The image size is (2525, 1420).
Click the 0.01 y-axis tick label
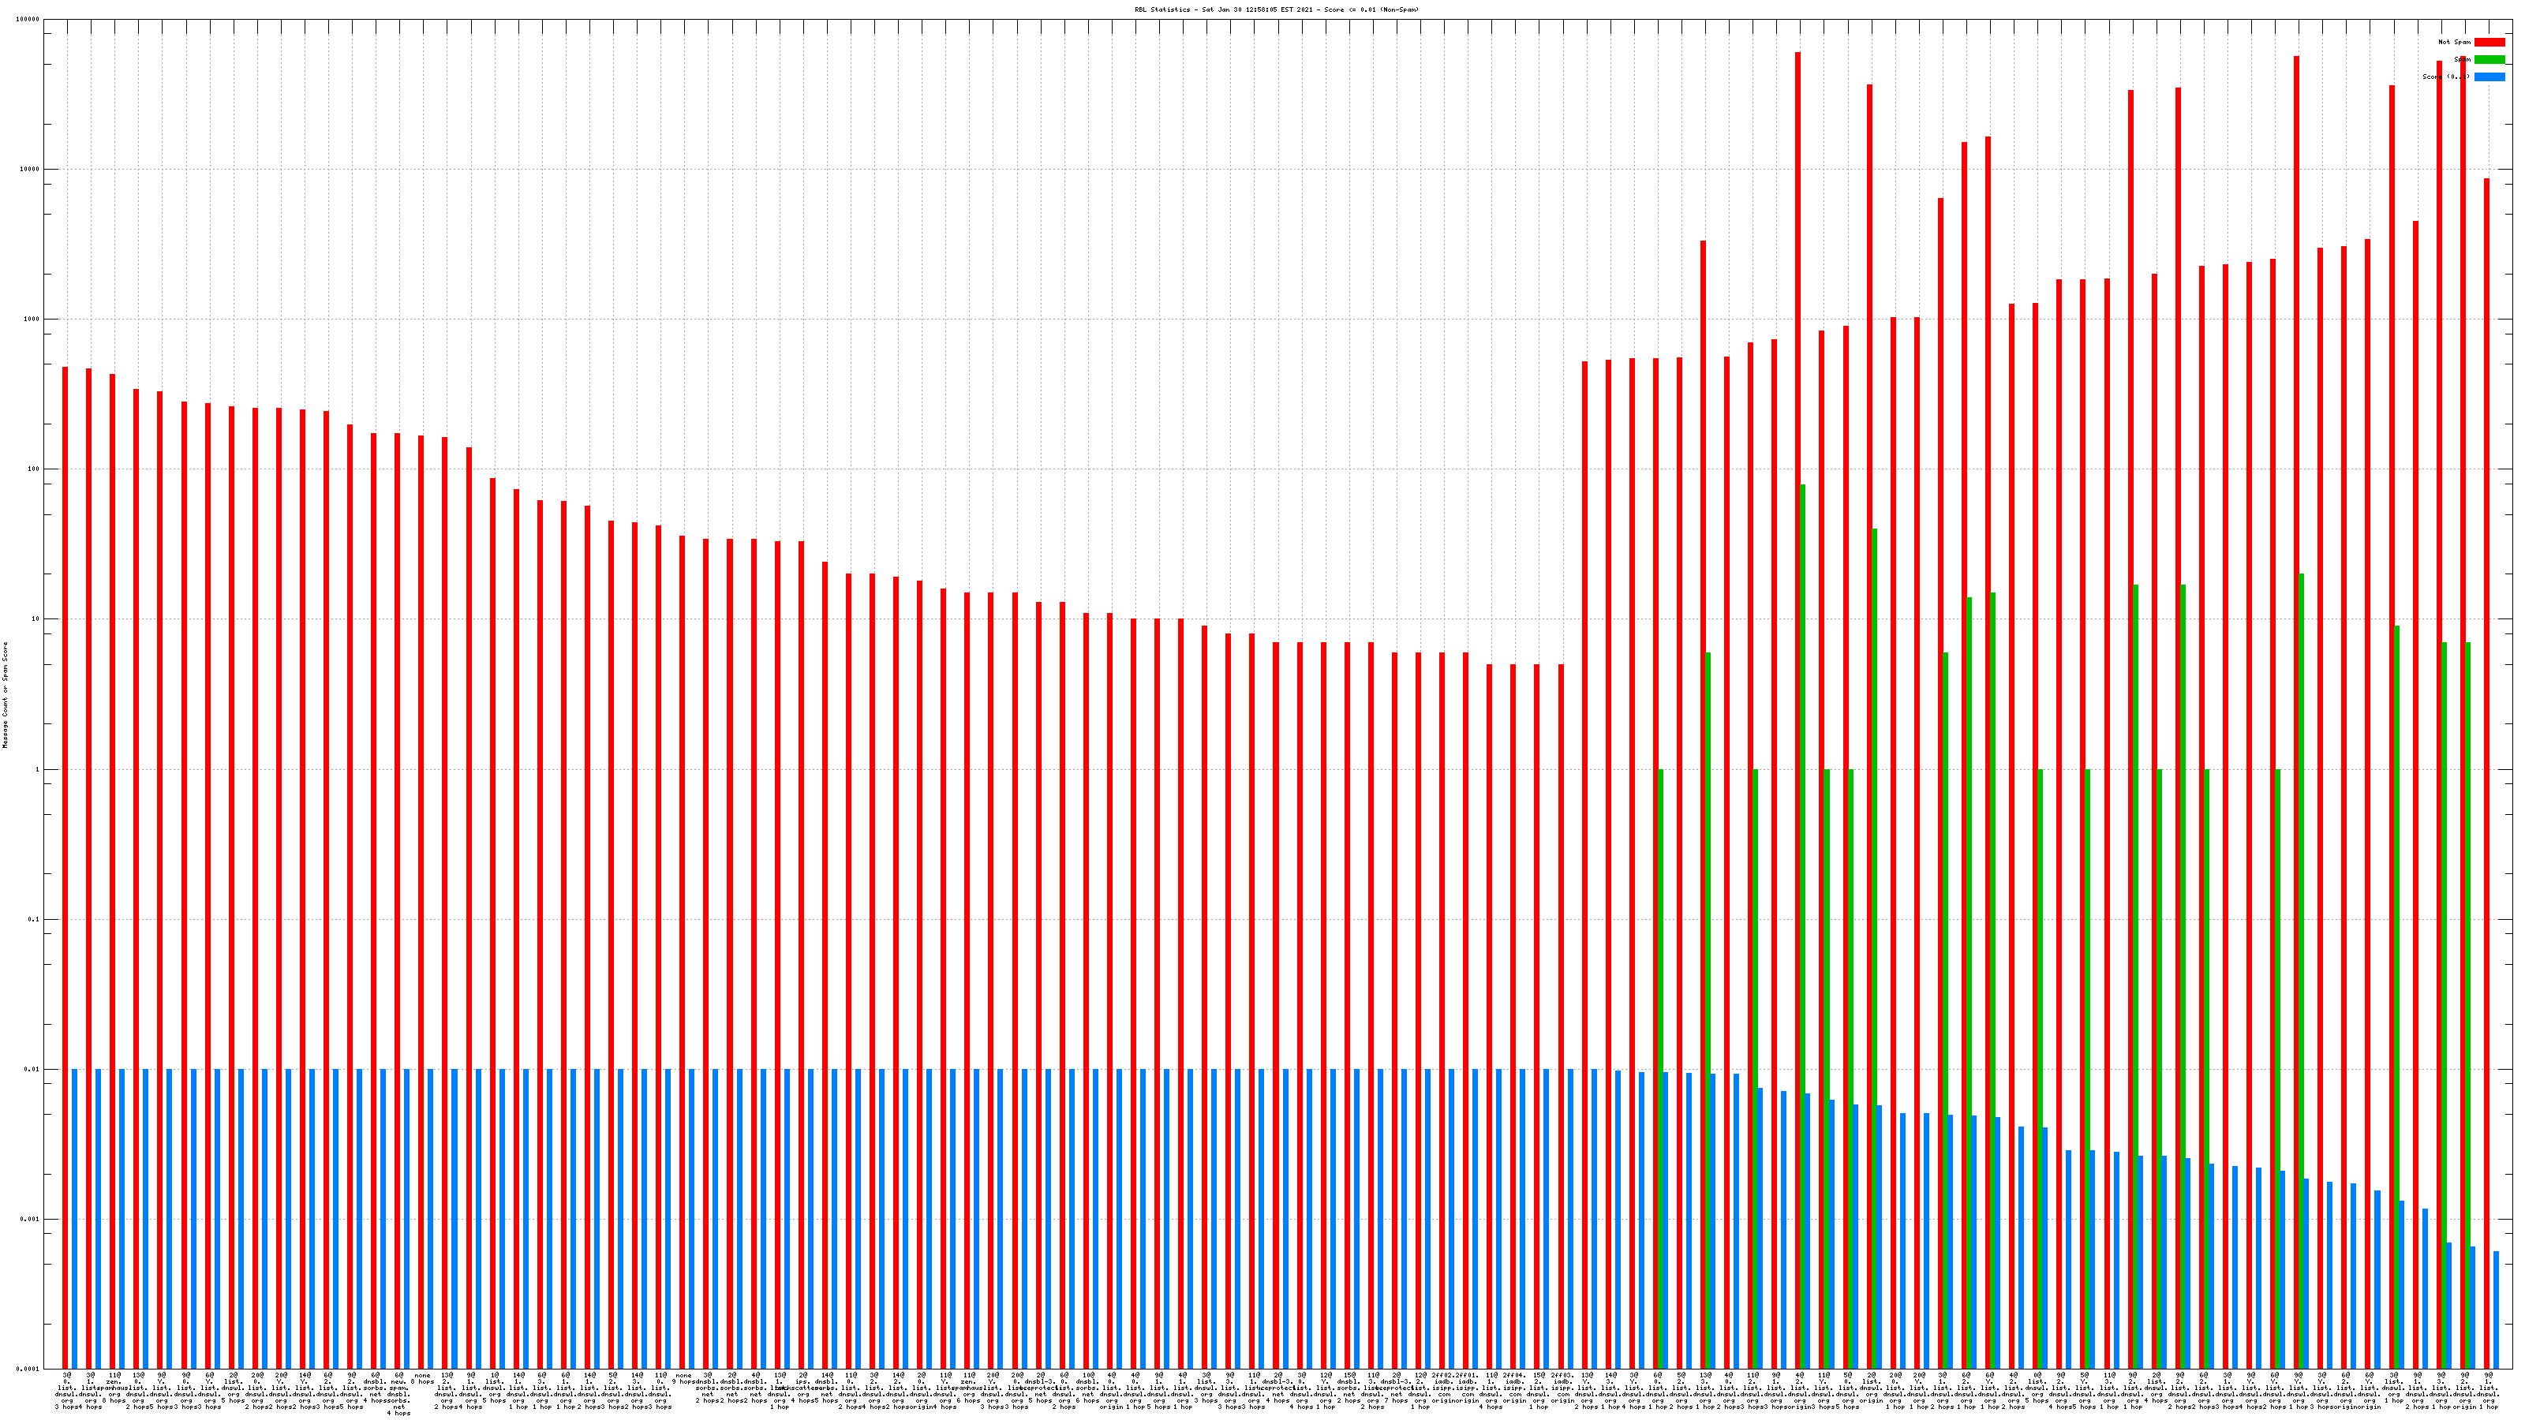(x=32, y=1071)
